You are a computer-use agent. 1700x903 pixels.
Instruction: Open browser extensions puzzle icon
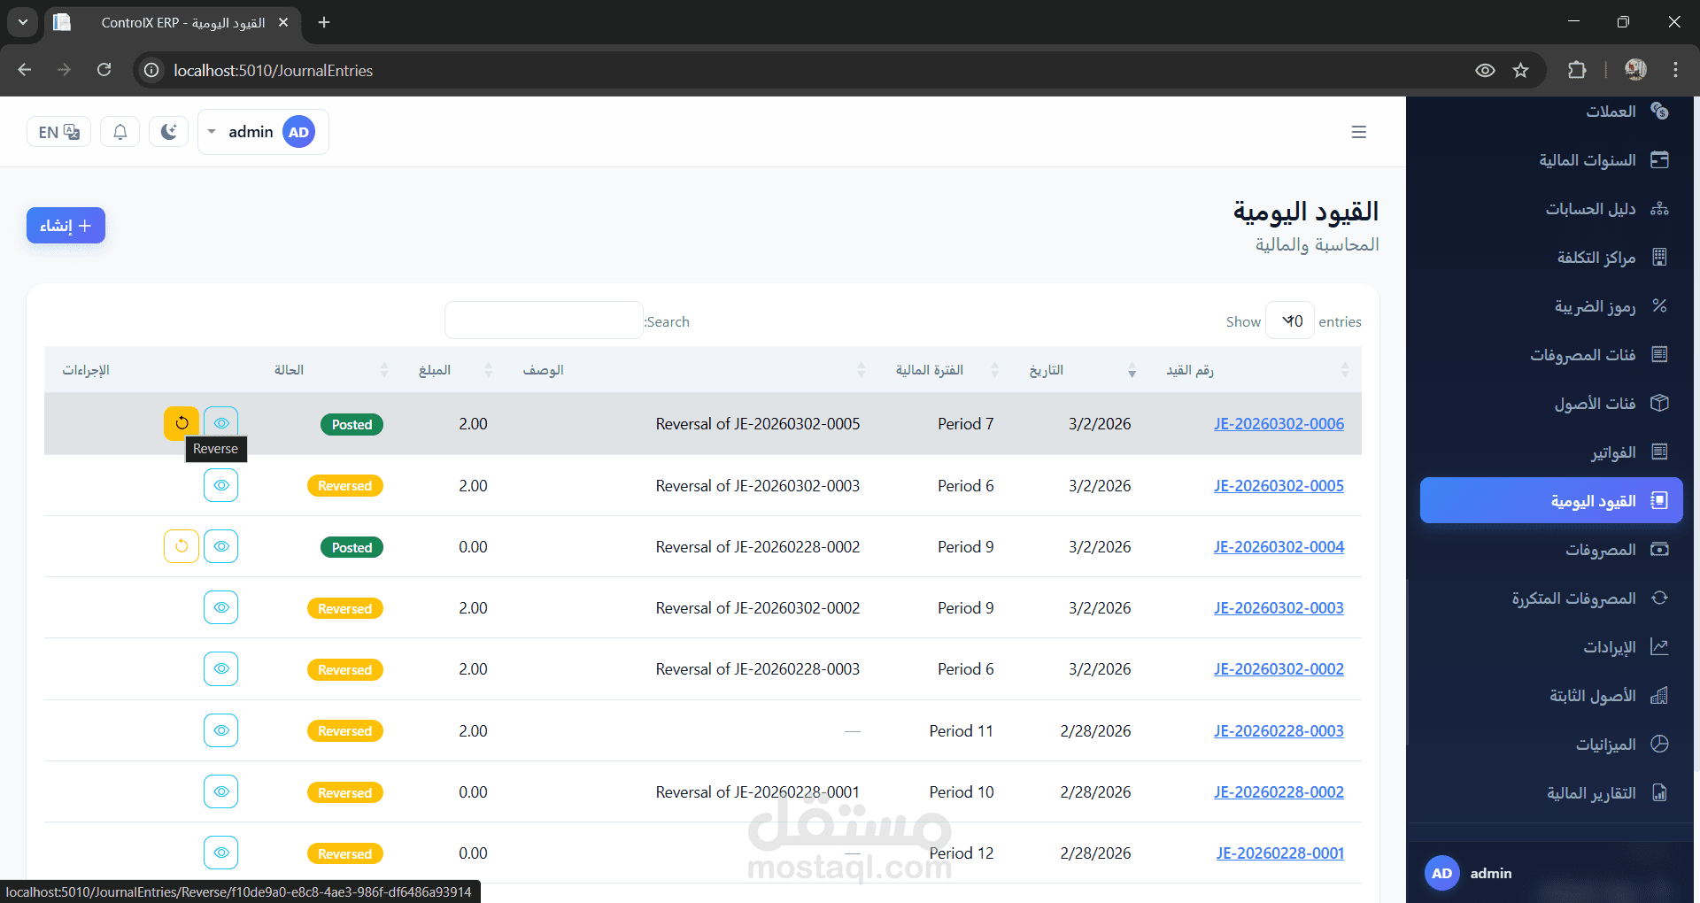point(1577,70)
